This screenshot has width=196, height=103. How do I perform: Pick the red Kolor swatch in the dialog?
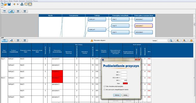pyautogui.click(x=125, y=83)
